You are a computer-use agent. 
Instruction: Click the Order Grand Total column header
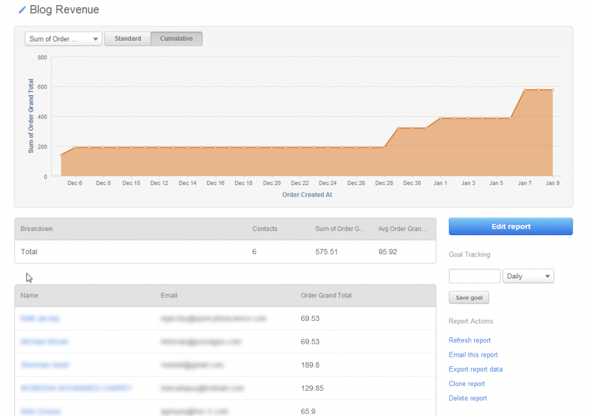point(326,296)
